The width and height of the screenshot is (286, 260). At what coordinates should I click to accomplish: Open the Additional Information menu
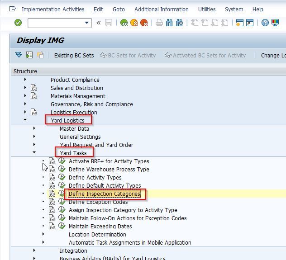[162, 9]
